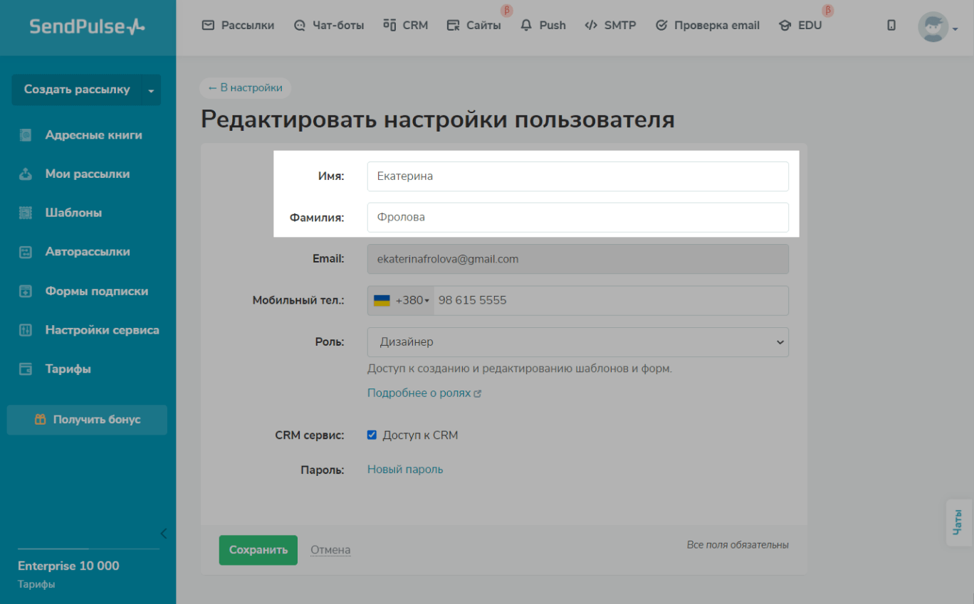
Task: Click the Настройки сервиса sliders icon
Action: tap(26, 330)
